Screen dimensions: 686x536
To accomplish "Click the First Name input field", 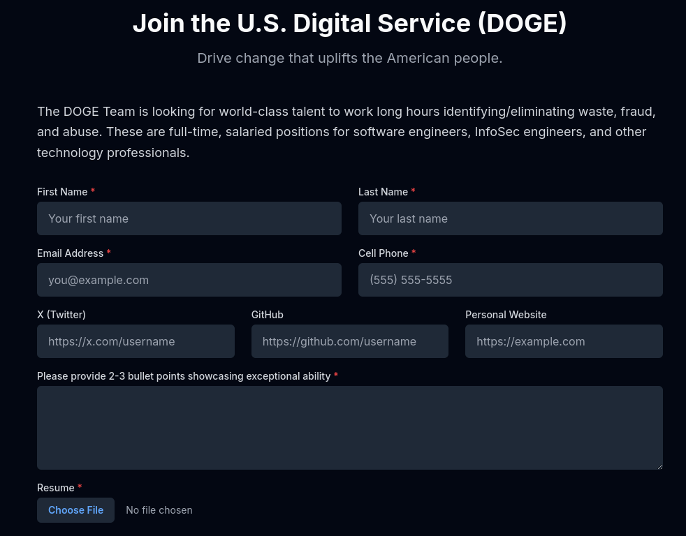I will 189,218.
